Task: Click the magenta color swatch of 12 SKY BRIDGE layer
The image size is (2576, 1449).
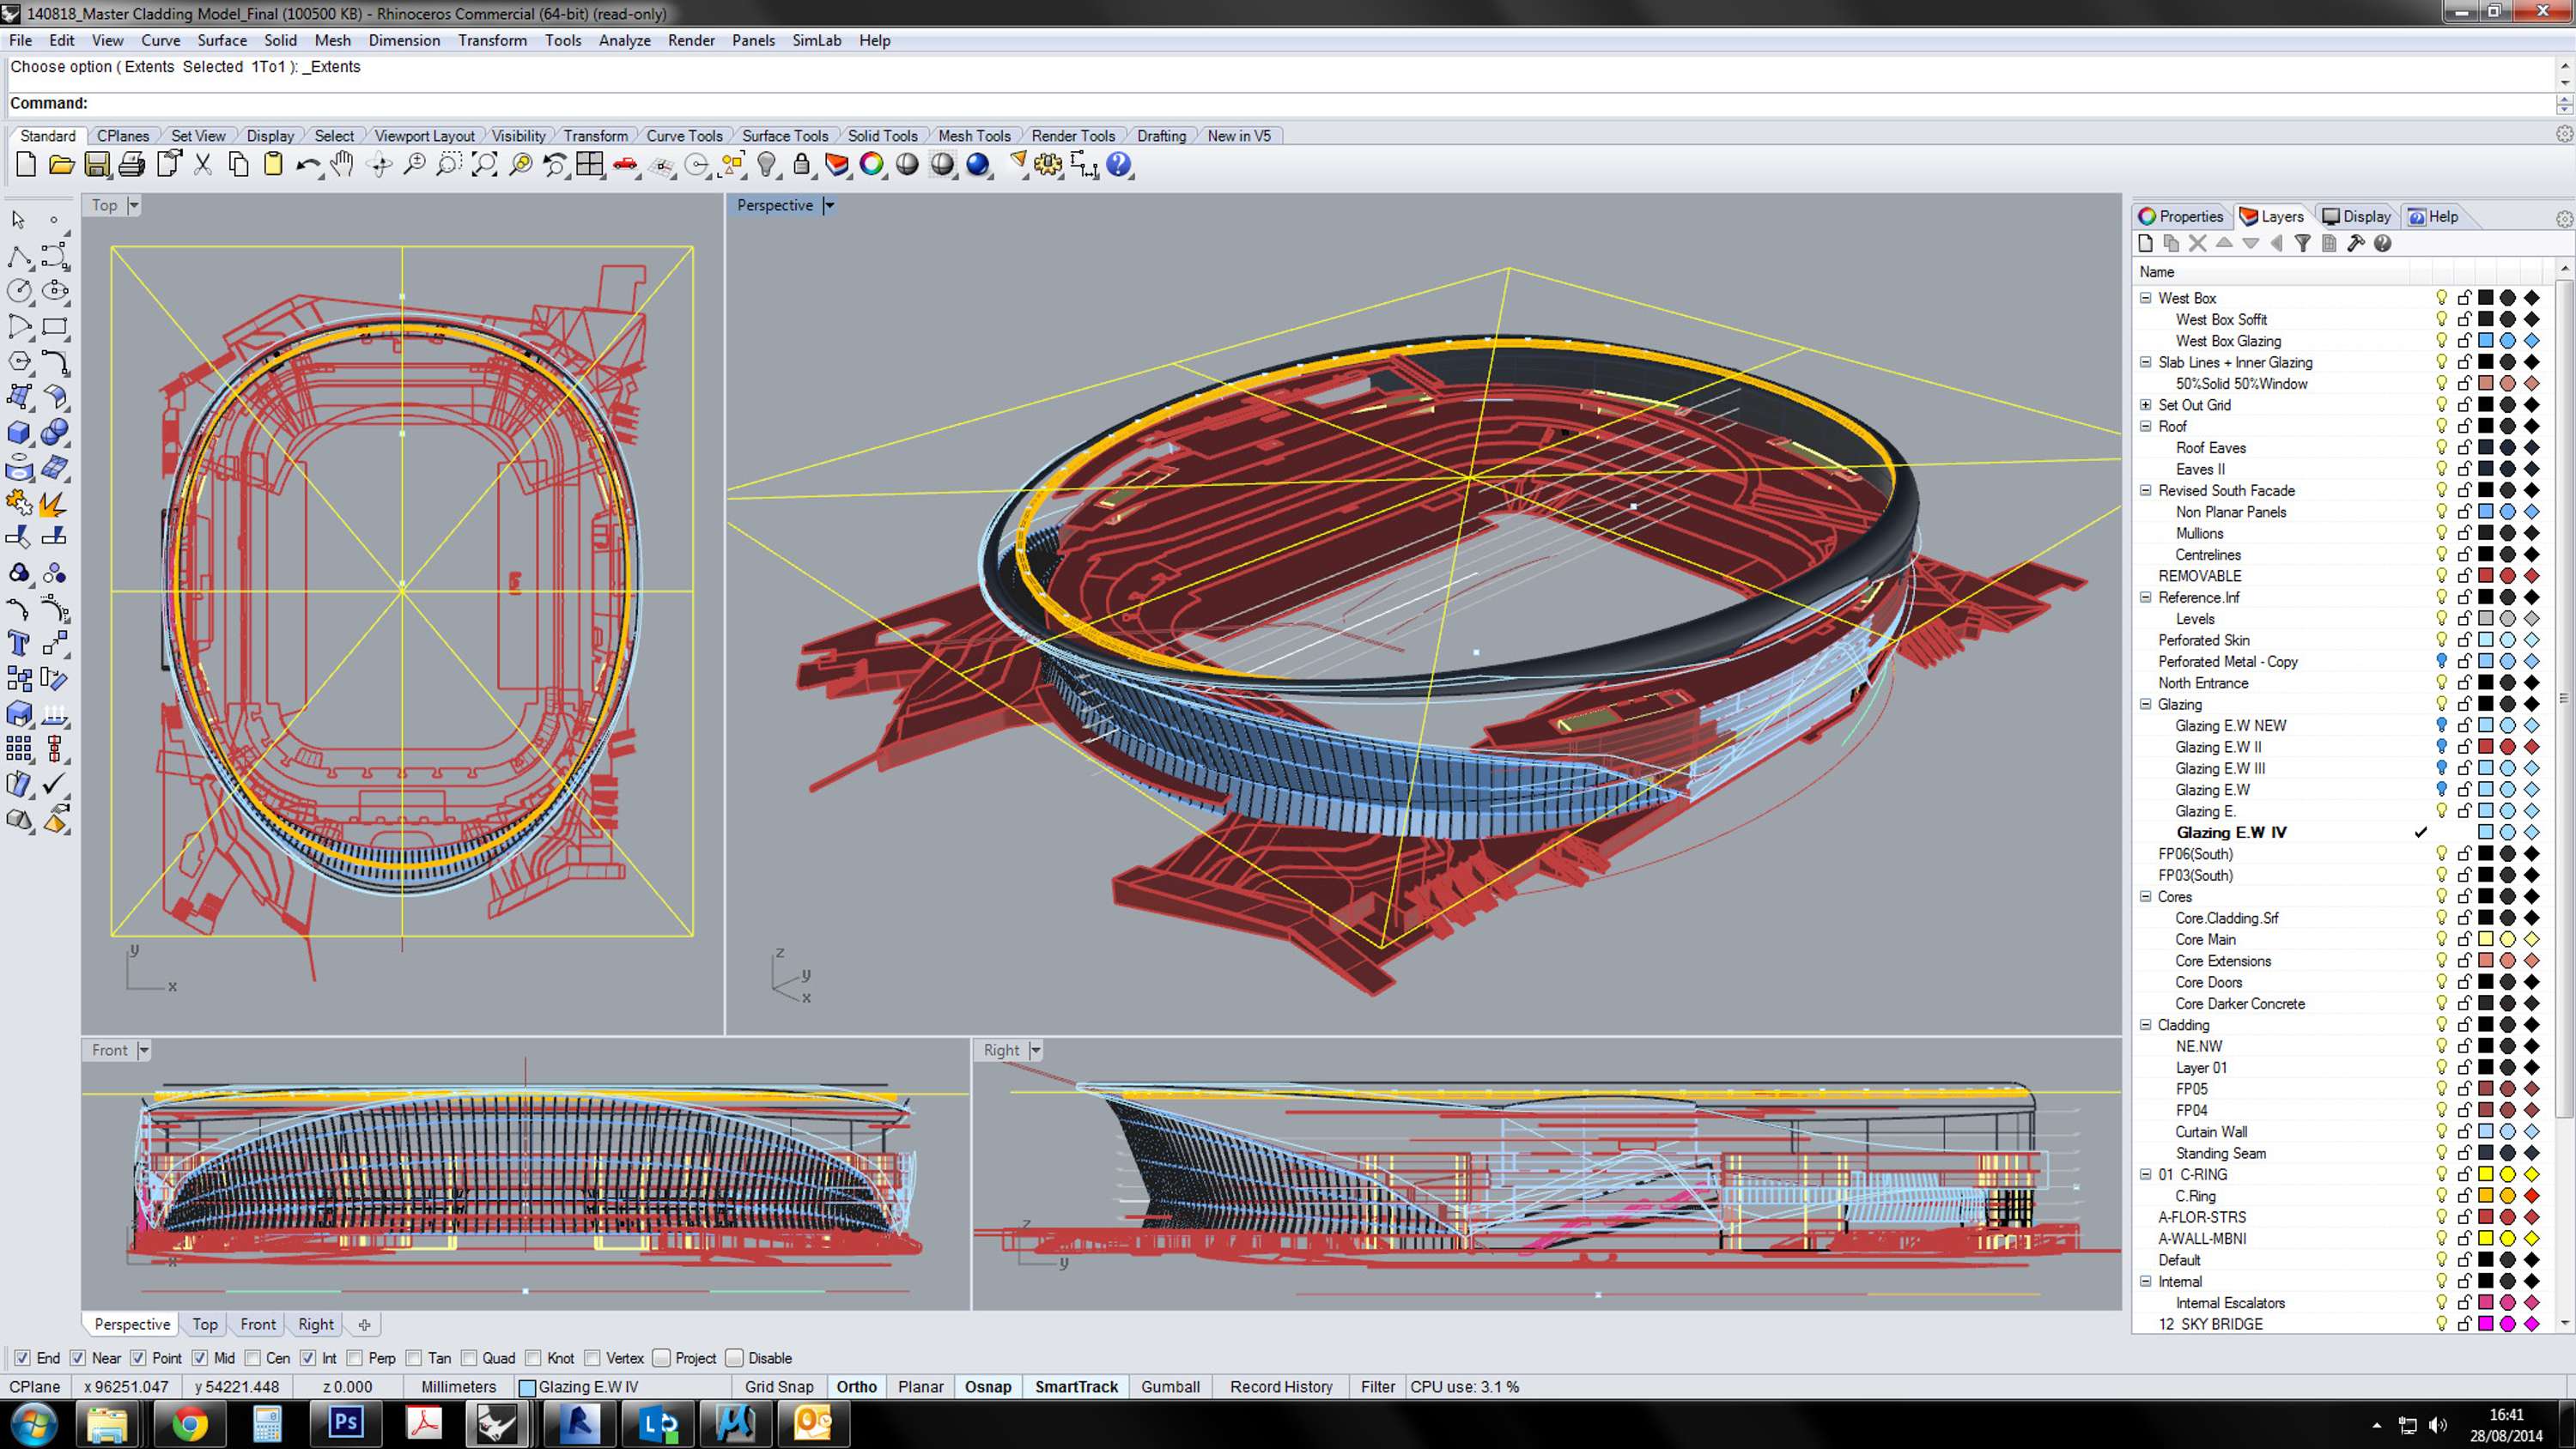Action: [2486, 1324]
